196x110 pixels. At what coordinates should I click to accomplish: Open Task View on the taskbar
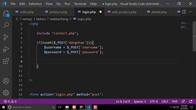60,107
